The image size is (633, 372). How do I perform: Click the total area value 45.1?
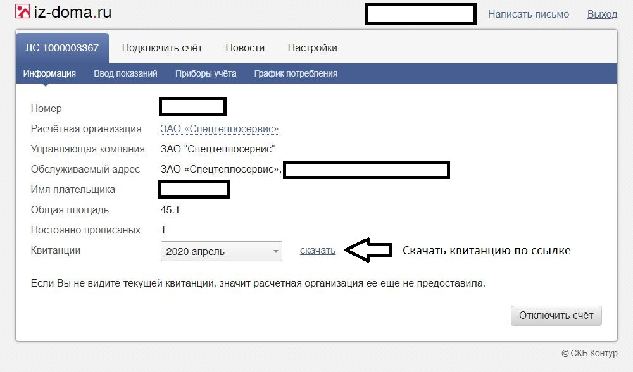(x=170, y=210)
